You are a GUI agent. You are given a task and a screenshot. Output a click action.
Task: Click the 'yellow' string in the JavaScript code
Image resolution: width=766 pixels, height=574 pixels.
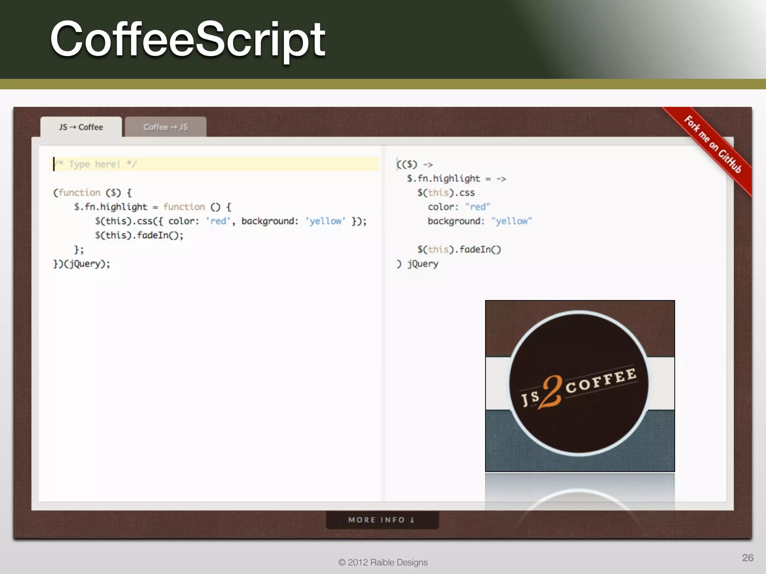point(325,221)
